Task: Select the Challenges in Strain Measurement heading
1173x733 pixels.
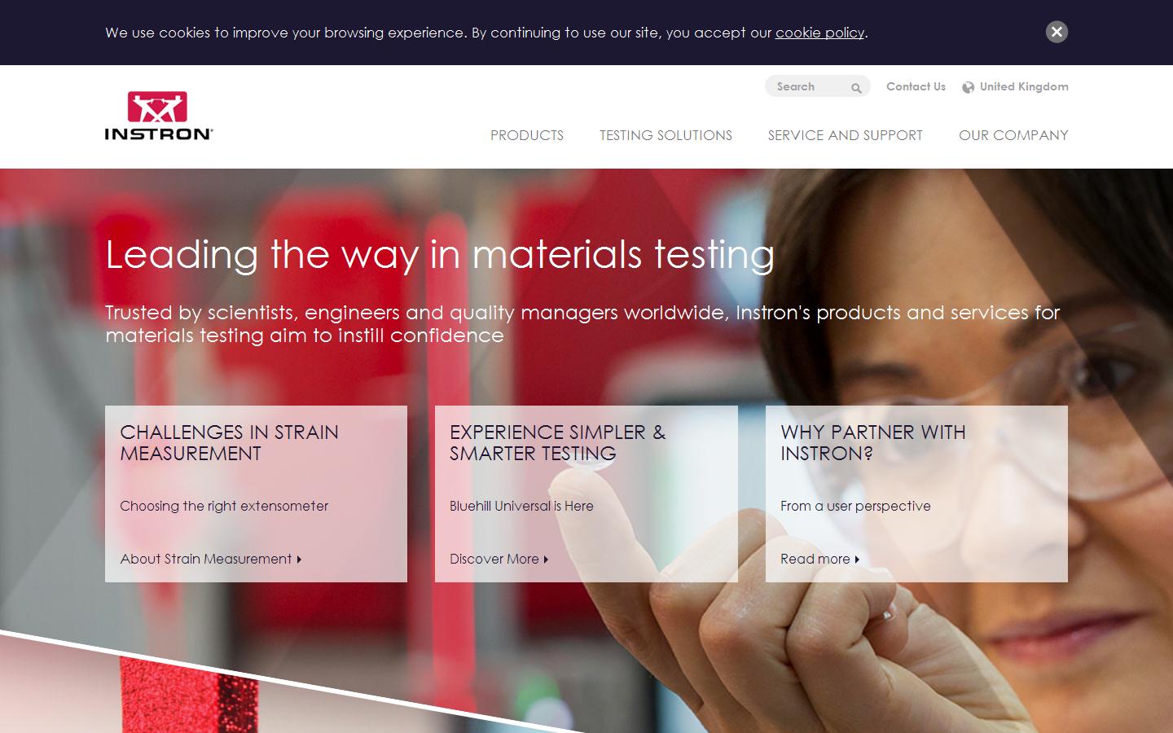Action: (229, 443)
